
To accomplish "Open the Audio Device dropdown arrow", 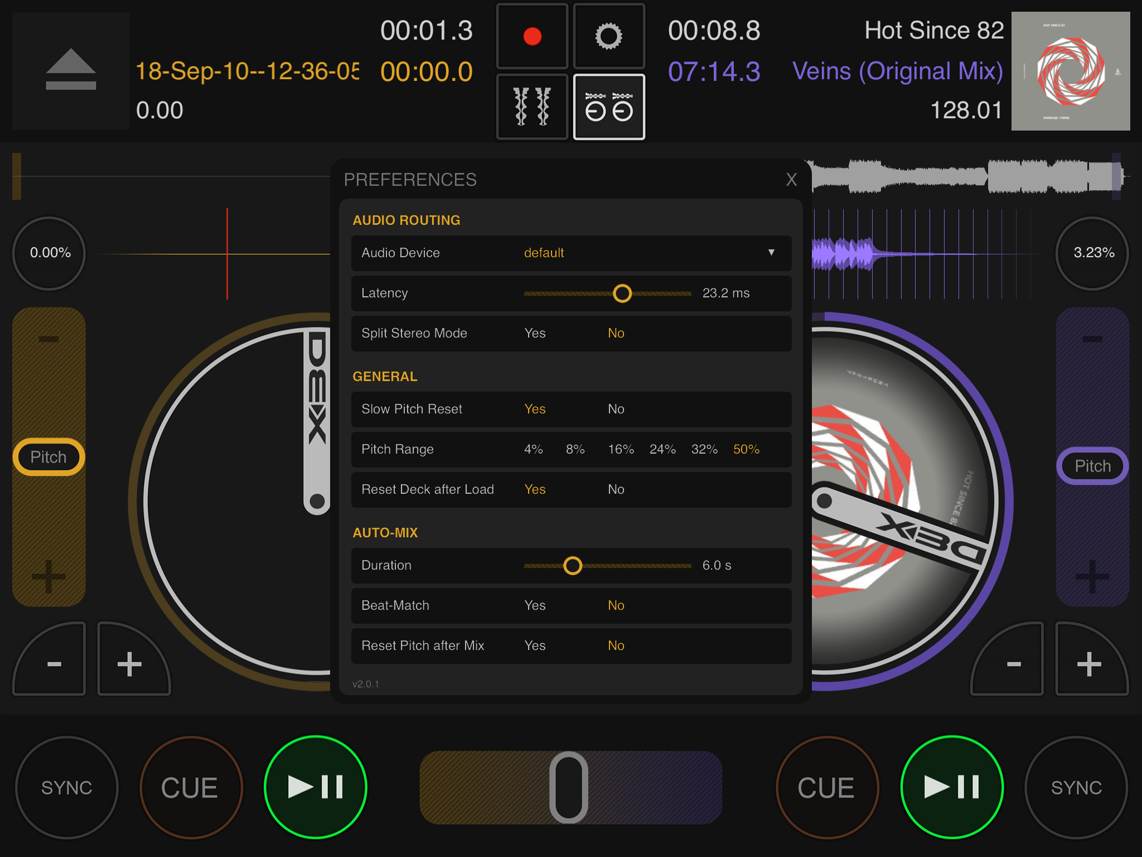I will point(771,253).
